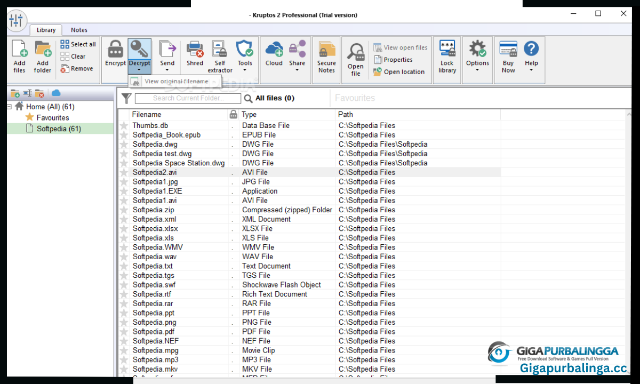Open the application menu icon at top-left
This screenshot has width=640, height=384.
[x=17, y=21]
